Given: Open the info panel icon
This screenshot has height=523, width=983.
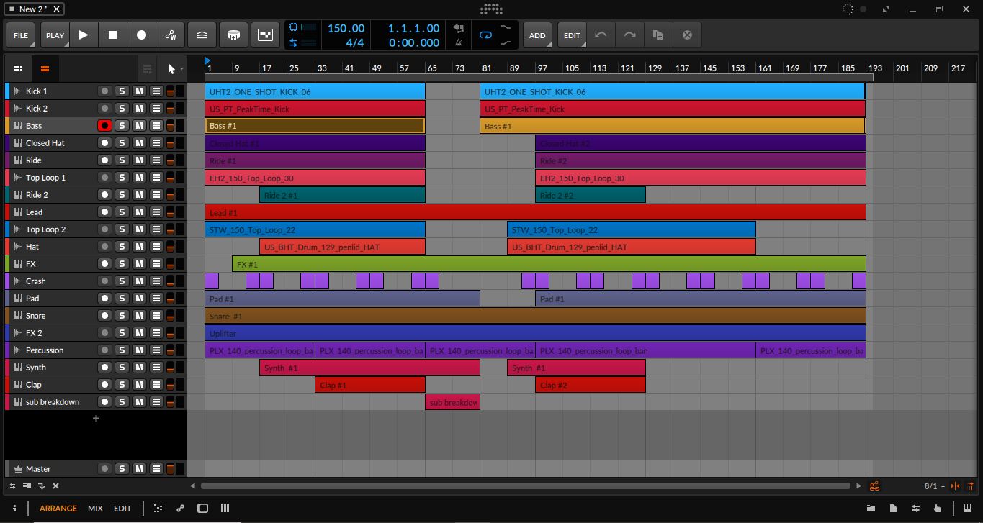Looking at the screenshot, I should (14, 508).
